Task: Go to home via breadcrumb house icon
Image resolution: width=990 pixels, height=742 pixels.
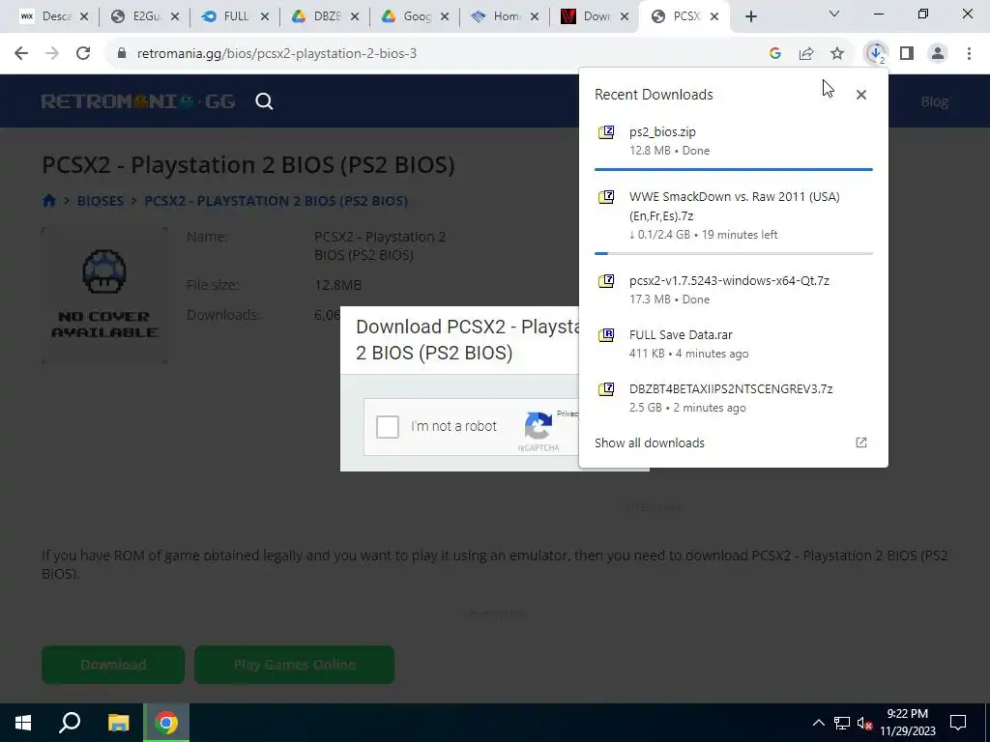Action: click(x=49, y=201)
